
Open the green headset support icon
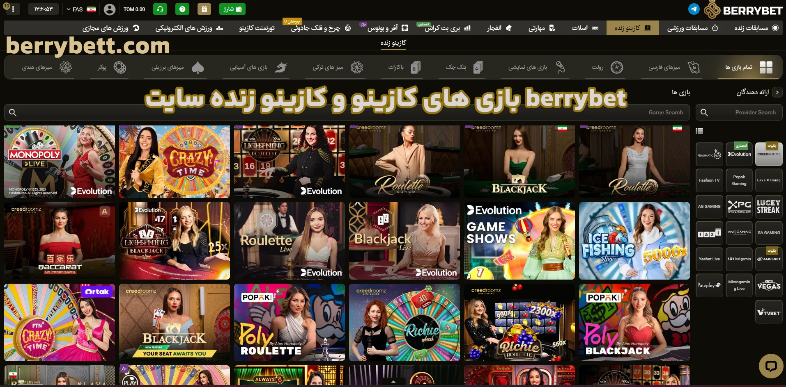click(x=160, y=9)
